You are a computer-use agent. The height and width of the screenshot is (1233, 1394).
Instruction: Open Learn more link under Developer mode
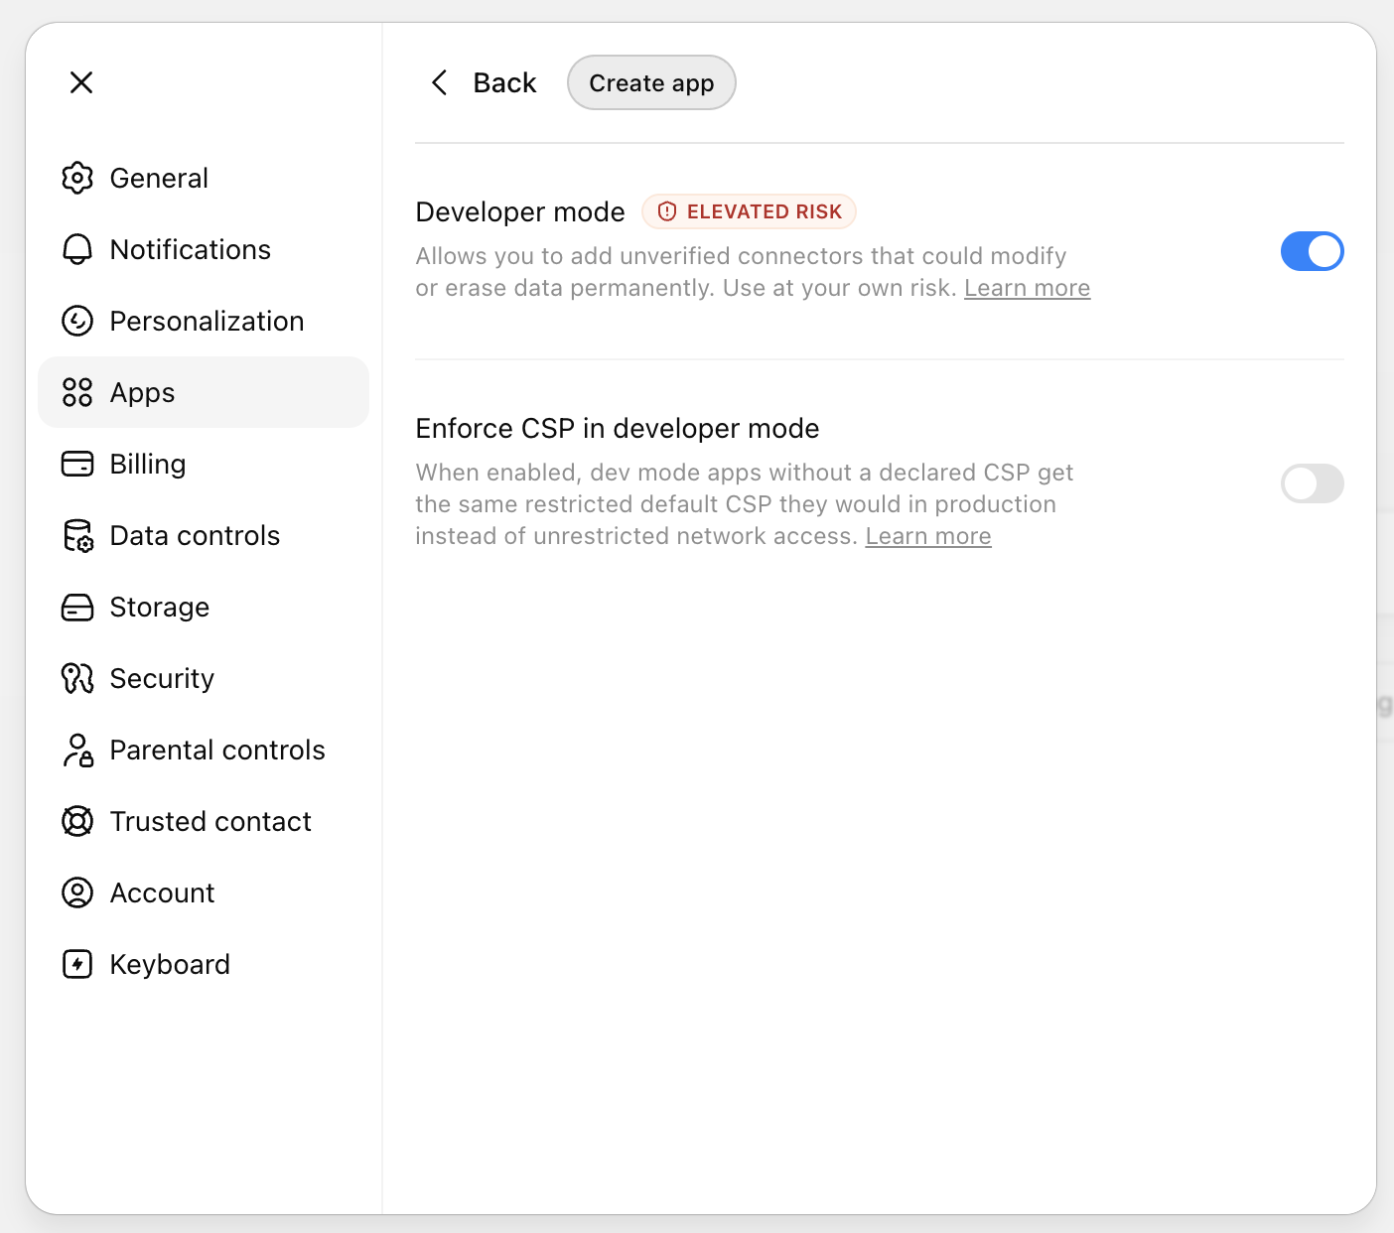pyautogui.click(x=1027, y=288)
